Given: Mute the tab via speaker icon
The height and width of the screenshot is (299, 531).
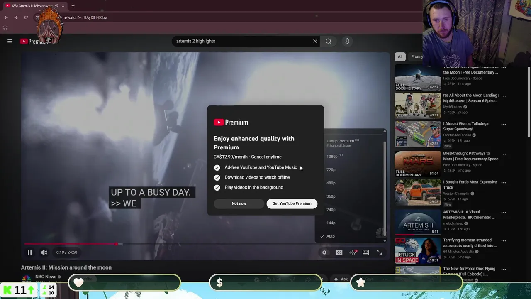Looking at the screenshot, I should [x=56, y=6].
